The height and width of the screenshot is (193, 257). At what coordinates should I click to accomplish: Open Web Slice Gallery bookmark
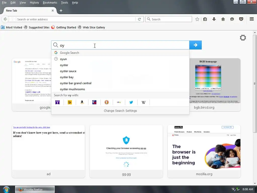point(91,27)
